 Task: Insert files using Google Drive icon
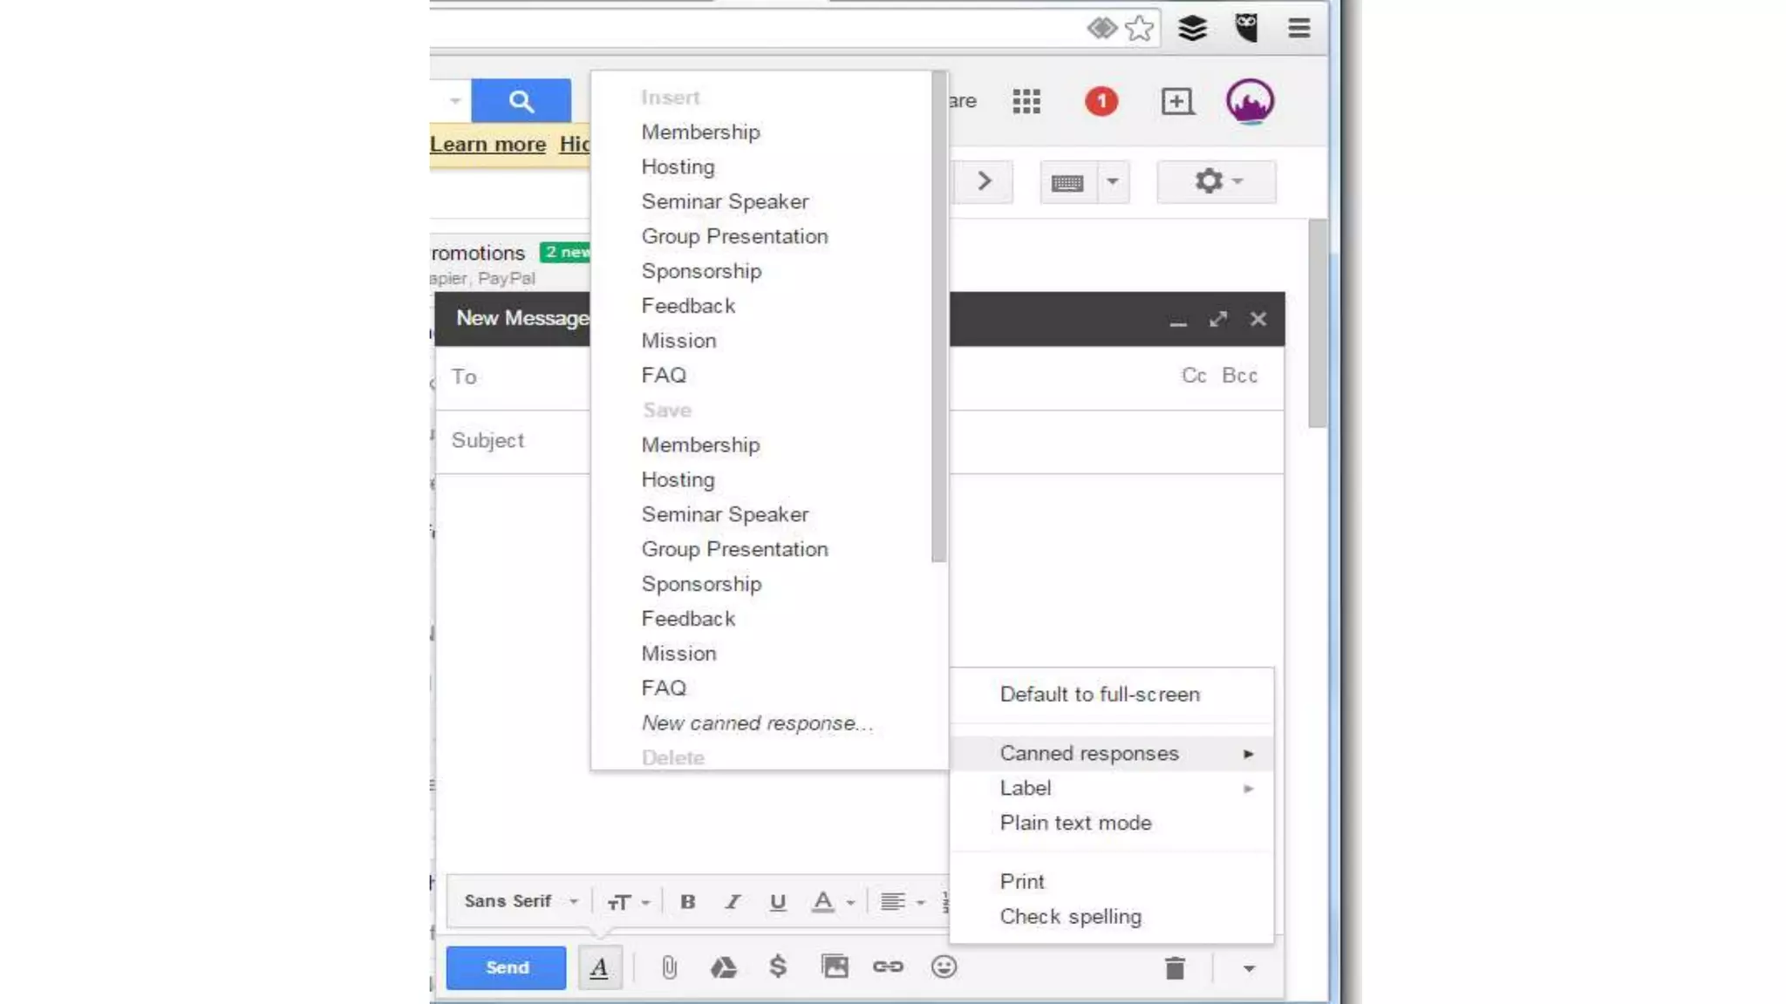pyautogui.click(x=723, y=967)
